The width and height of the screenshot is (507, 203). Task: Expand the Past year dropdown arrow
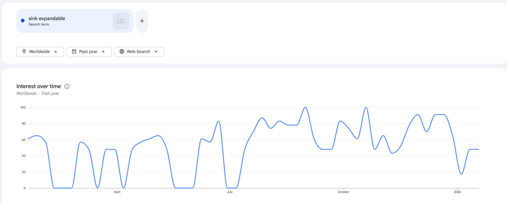coord(103,52)
